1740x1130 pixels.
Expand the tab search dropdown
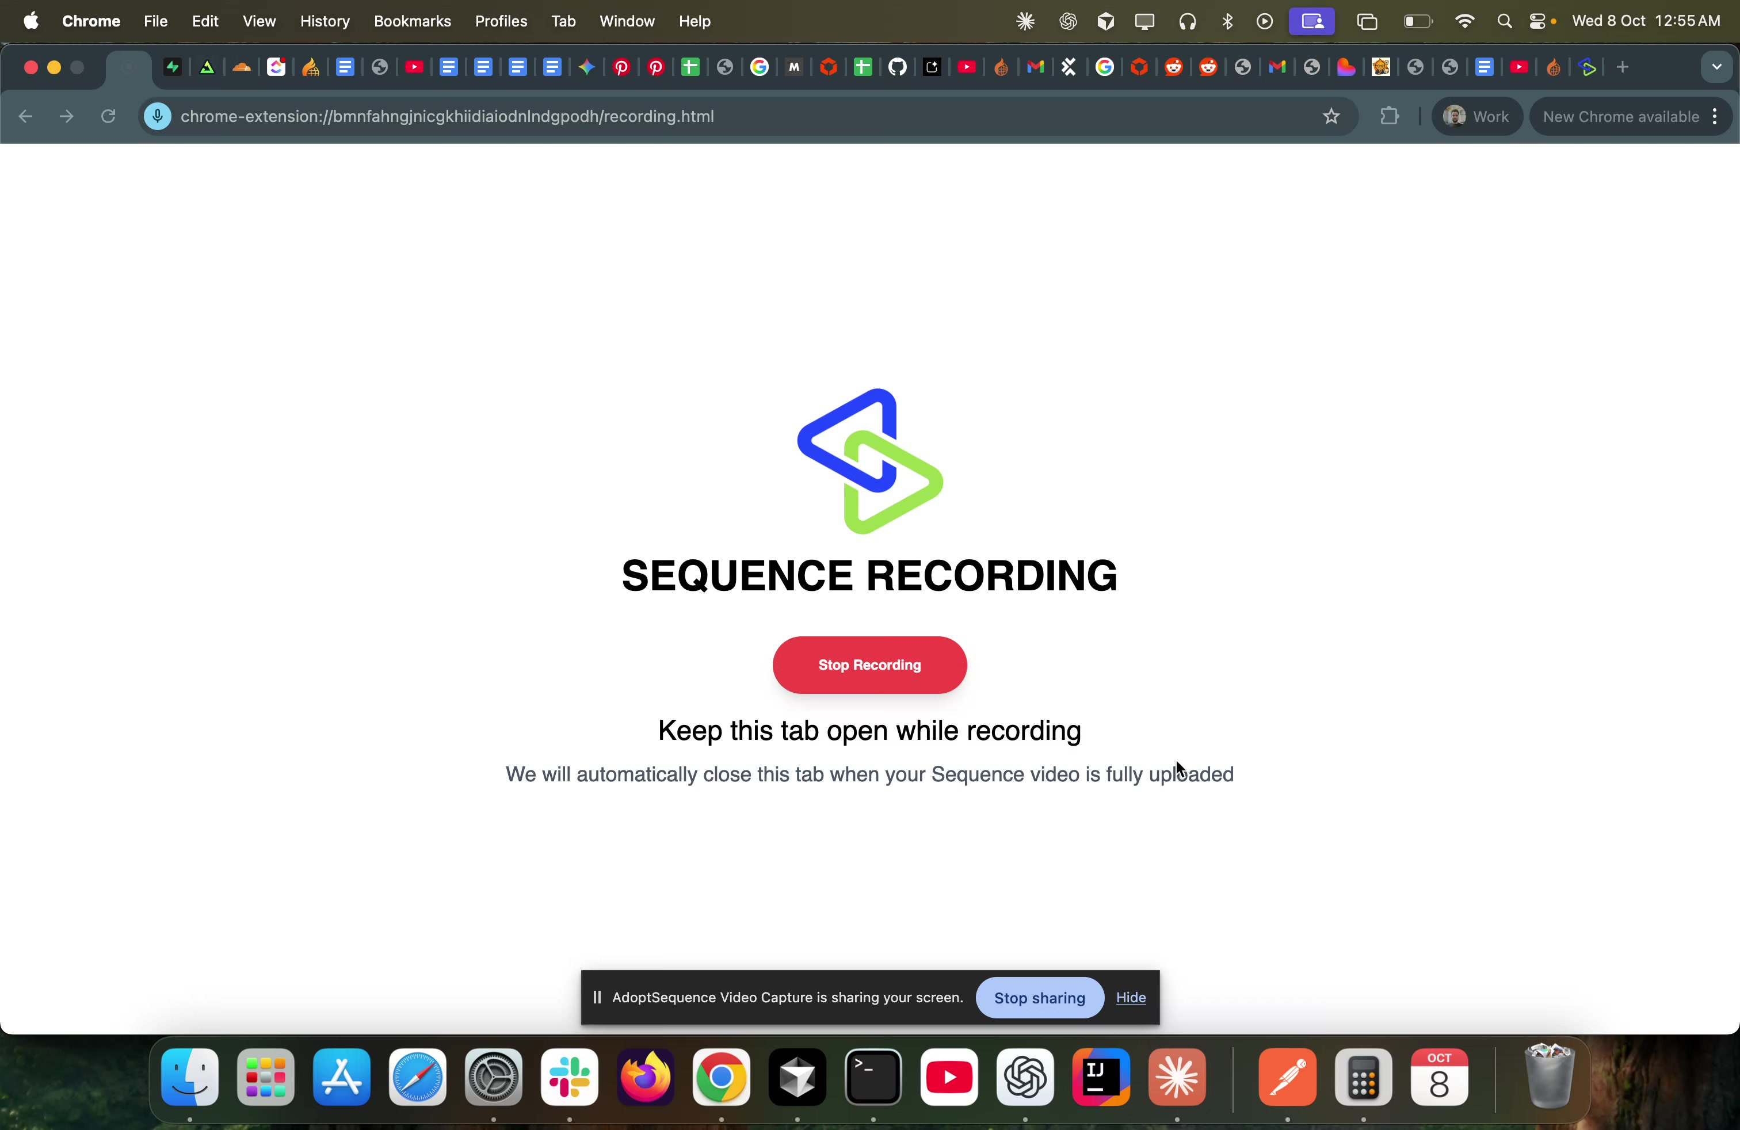point(1716,67)
